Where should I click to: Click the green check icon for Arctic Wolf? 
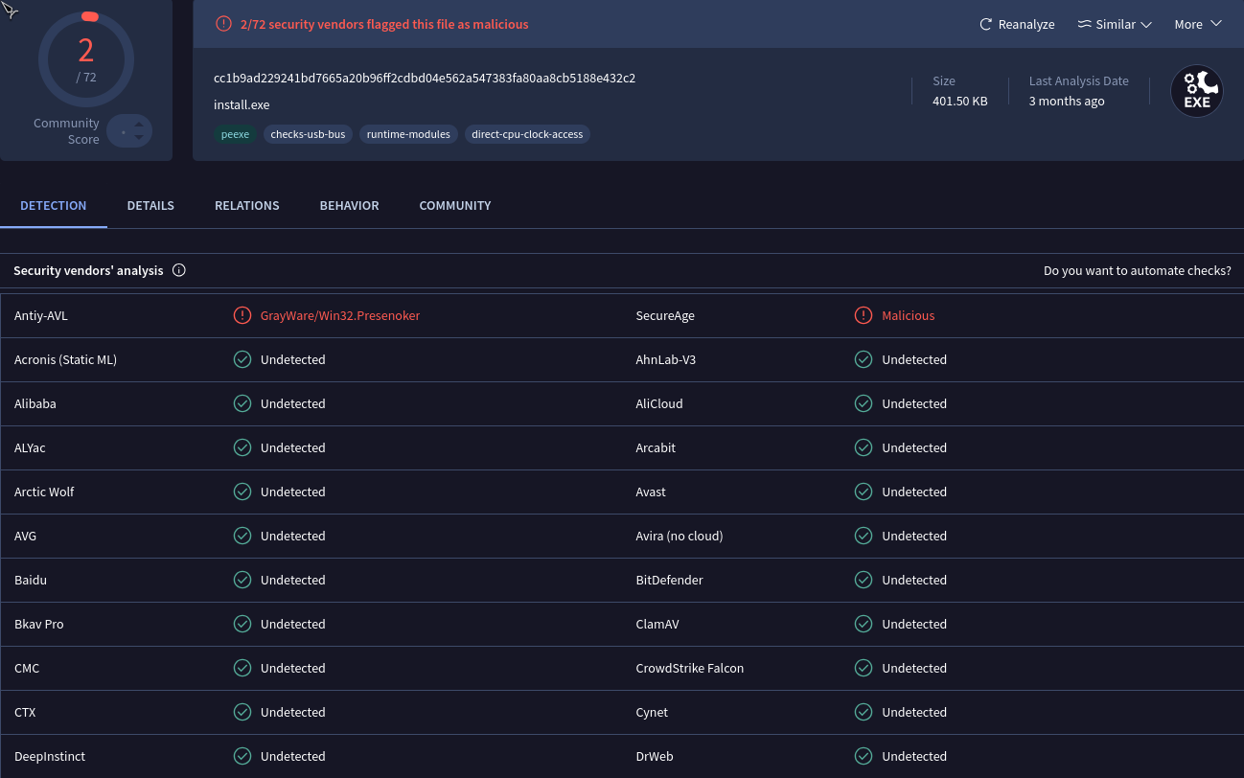[242, 492]
